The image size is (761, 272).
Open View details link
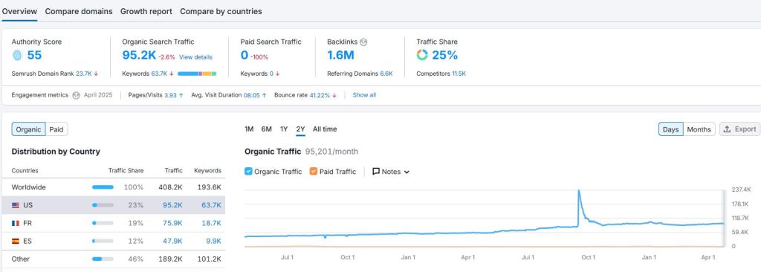[195, 56]
